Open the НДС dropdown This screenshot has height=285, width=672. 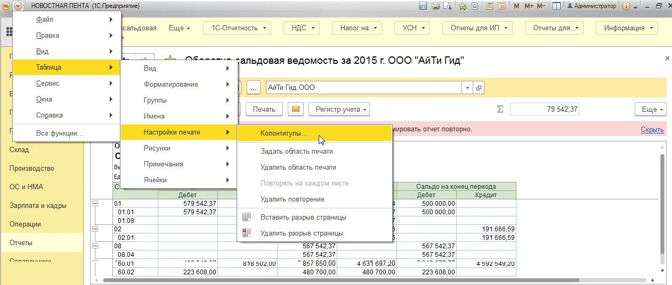pos(301,28)
